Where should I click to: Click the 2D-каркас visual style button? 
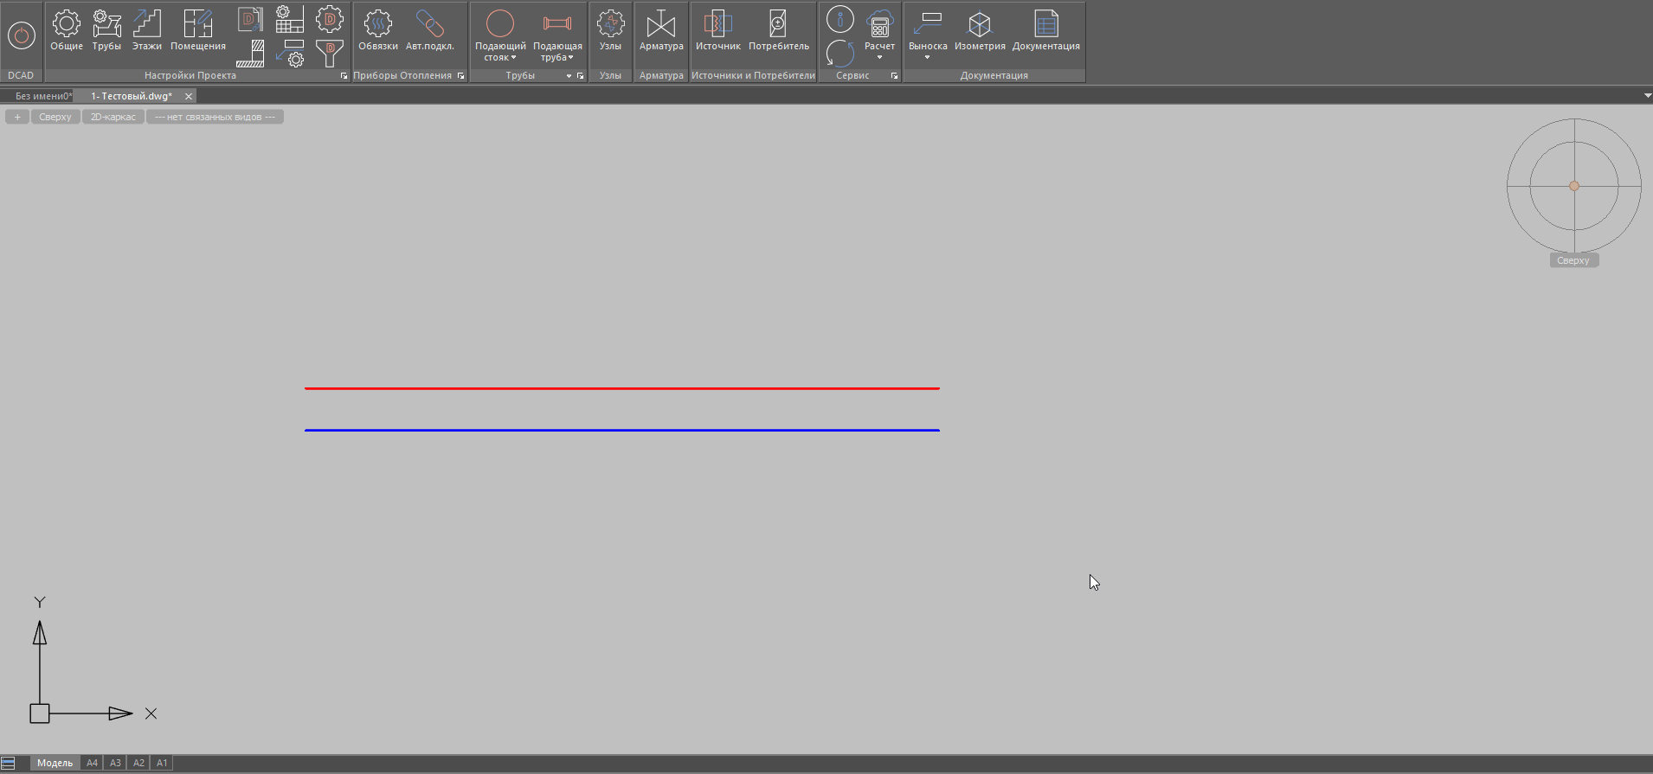coord(113,117)
